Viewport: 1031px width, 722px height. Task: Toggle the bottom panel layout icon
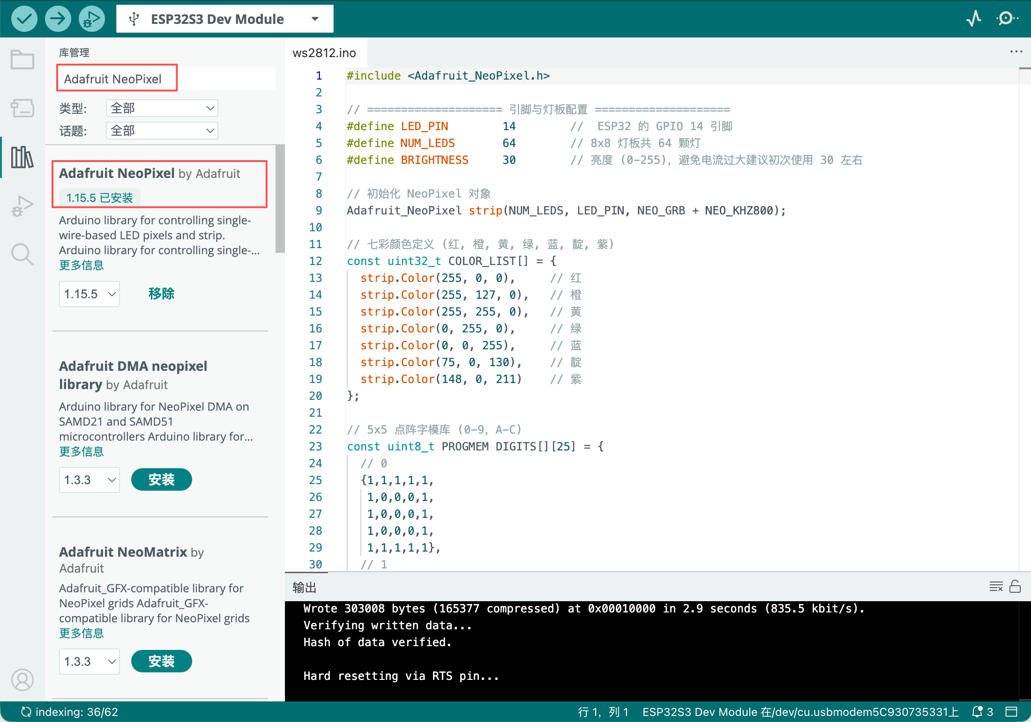click(x=1012, y=712)
